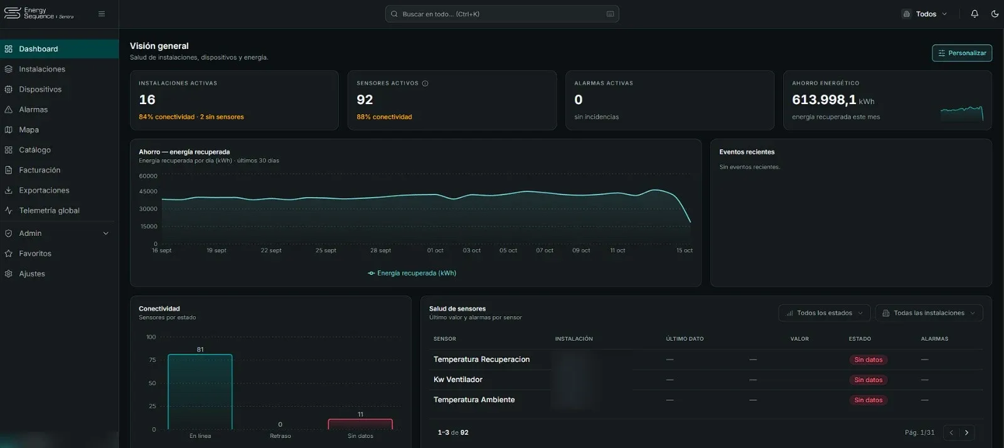Expand the Admin submenu chevron
Image resolution: width=1004 pixels, height=448 pixels.
pos(105,233)
